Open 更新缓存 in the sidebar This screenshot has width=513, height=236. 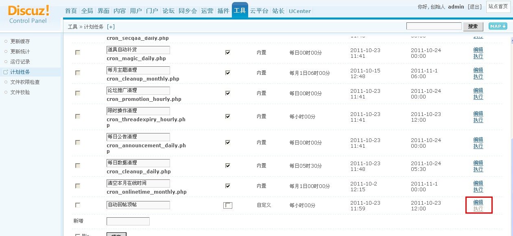20,42
